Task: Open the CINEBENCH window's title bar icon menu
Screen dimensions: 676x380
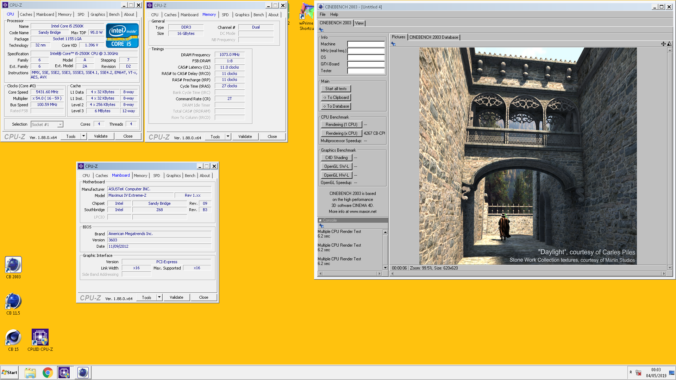Action: click(321, 7)
